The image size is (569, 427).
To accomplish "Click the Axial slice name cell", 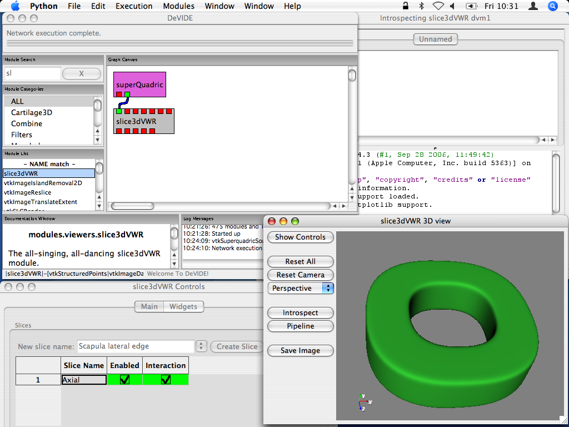I will 84,380.
